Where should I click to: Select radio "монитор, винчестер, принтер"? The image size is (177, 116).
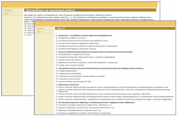(x=57, y=60)
